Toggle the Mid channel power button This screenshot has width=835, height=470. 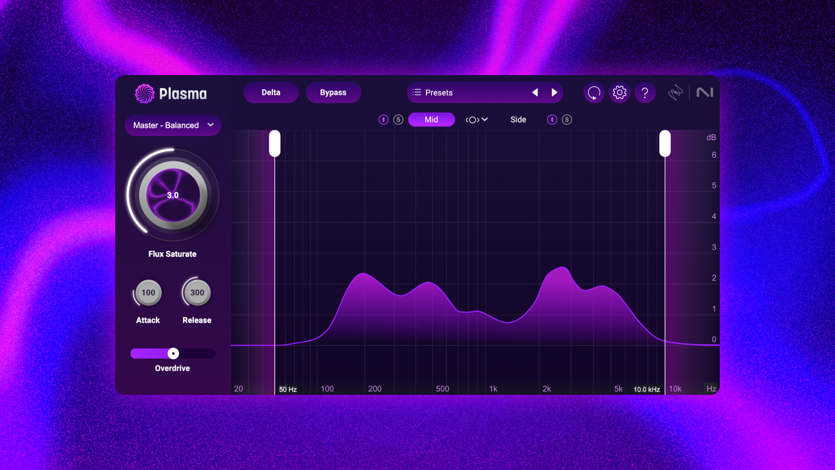tap(383, 120)
